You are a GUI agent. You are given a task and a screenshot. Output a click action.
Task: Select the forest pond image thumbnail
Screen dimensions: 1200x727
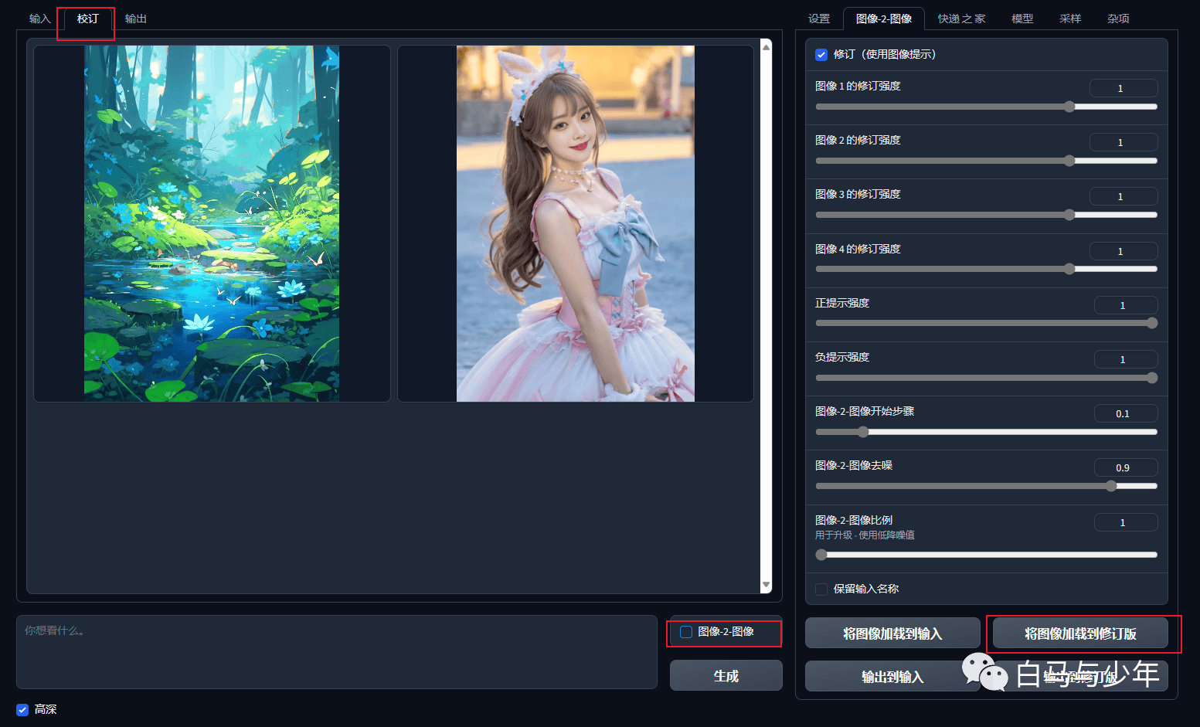tap(212, 223)
